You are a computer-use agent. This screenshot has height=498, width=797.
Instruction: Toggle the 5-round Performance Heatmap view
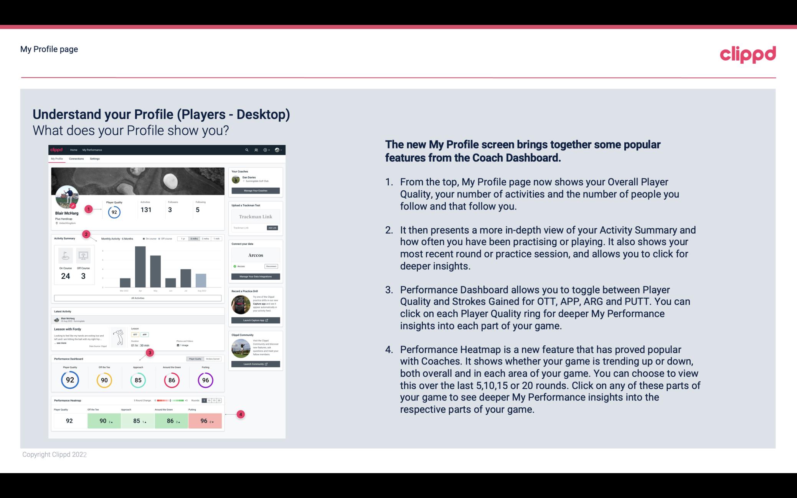[x=205, y=401]
